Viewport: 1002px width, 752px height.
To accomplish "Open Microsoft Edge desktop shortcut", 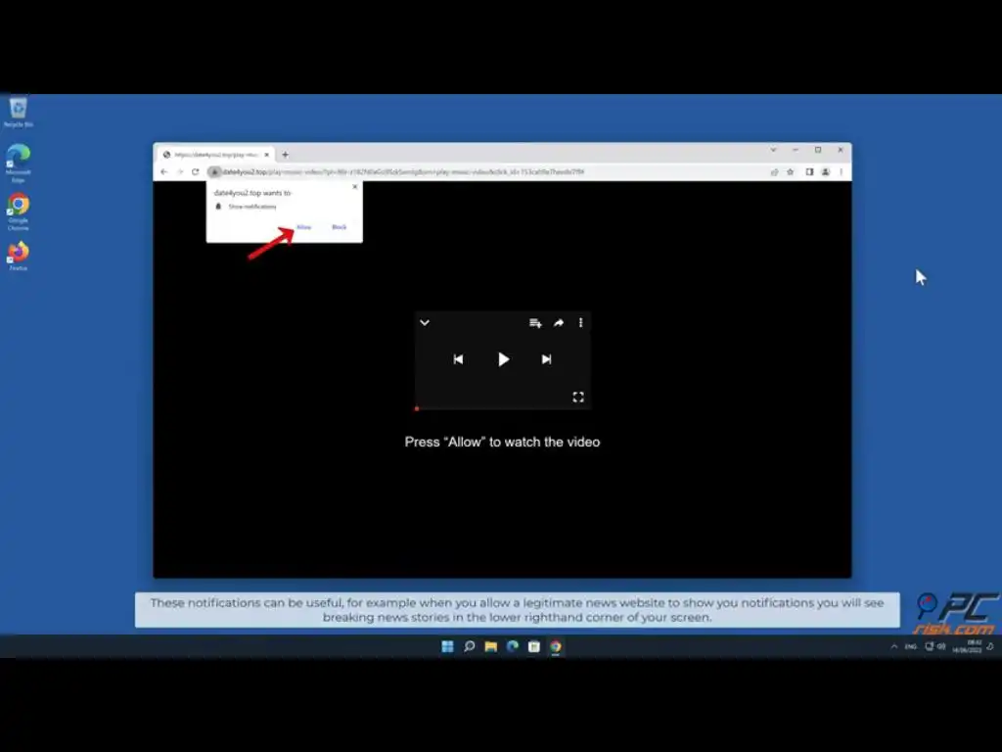I will point(18,164).
